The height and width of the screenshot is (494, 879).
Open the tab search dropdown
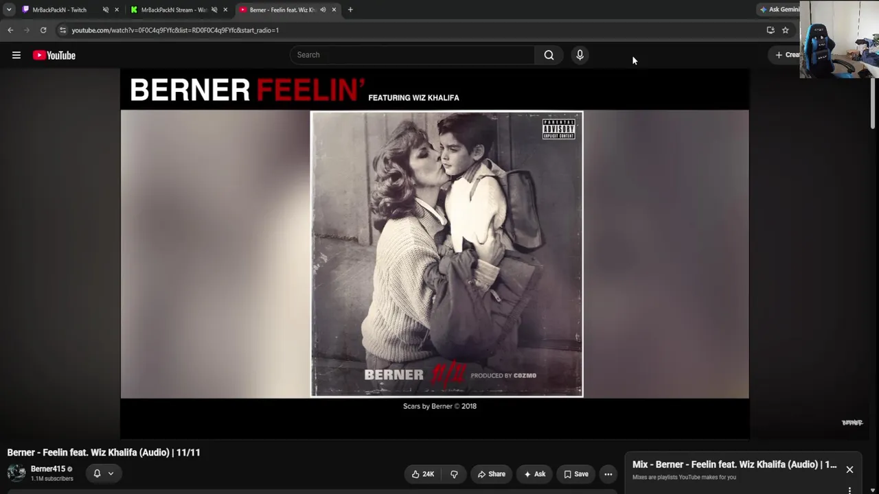pos(9,10)
